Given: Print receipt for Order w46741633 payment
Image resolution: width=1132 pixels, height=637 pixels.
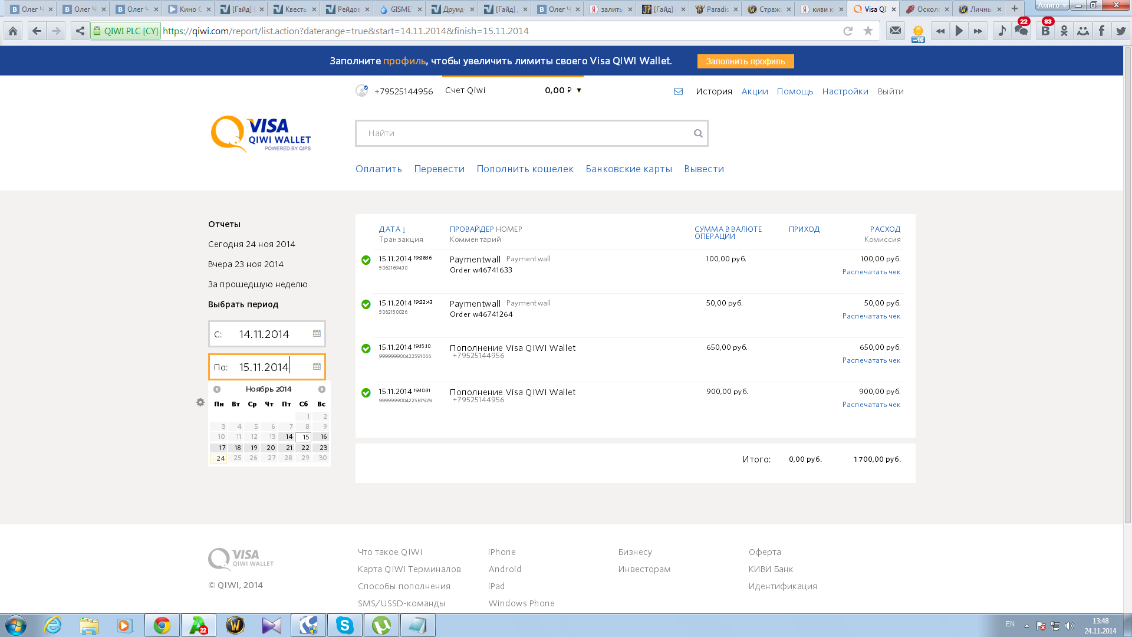Looking at the screenshot, I should pyautogui.click(x=871, y=272).
